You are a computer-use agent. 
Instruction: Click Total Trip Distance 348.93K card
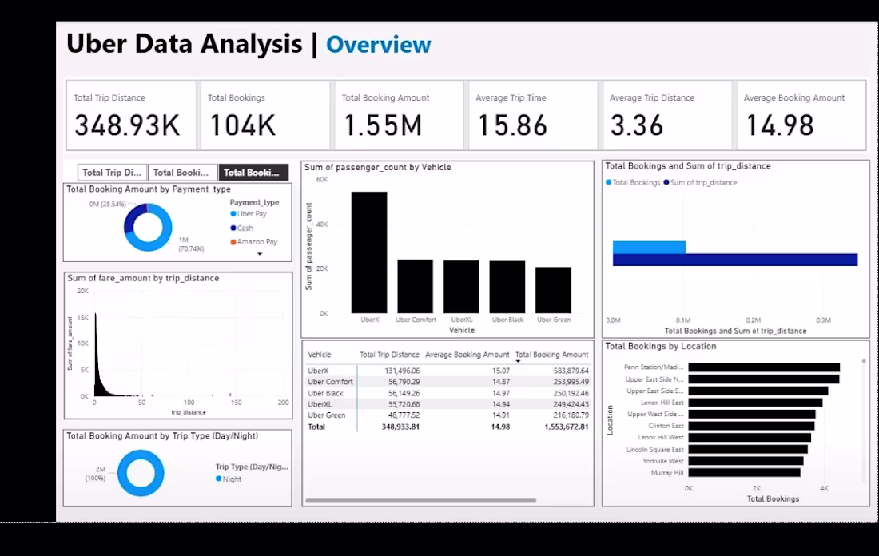[x=131, y=116]
